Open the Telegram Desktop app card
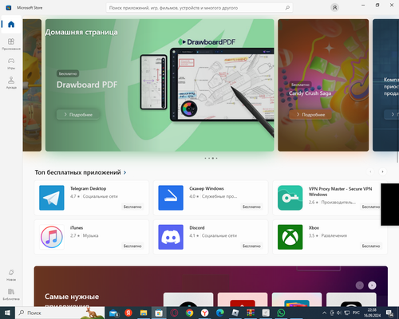399x319 pixels. [x=92, y=198]
